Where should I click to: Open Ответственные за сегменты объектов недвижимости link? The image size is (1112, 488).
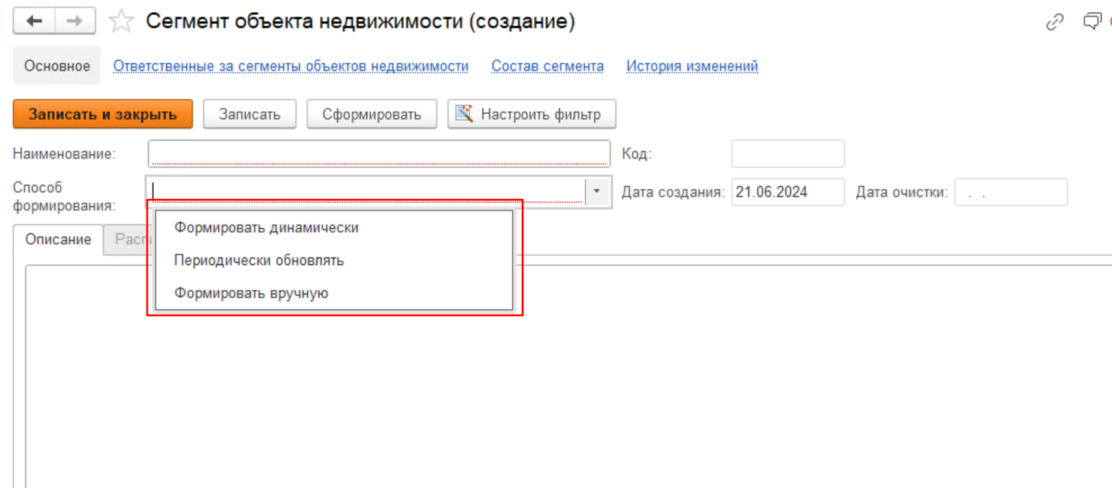click(x=291, y=66)
